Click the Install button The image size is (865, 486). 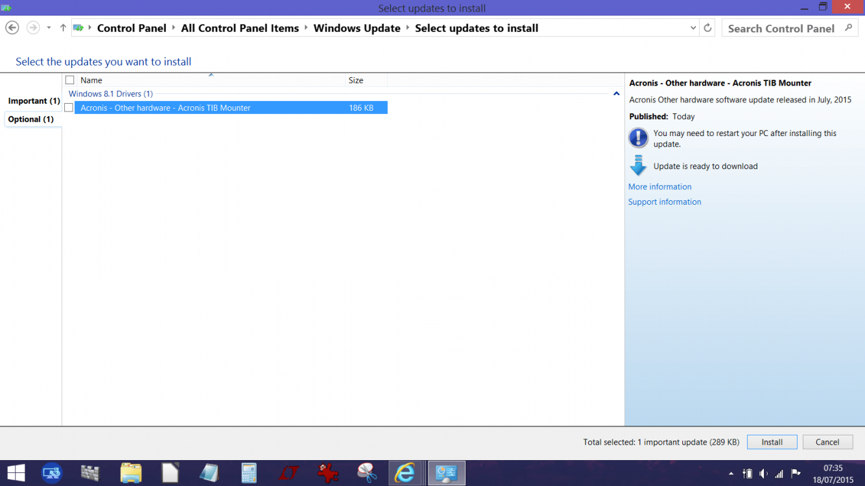pos(772,442)
